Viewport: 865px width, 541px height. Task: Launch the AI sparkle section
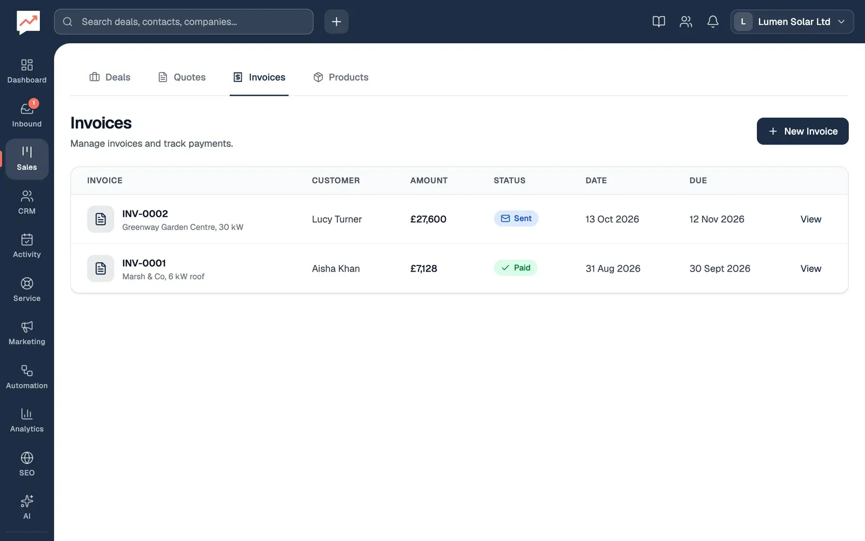pos(26,507)
